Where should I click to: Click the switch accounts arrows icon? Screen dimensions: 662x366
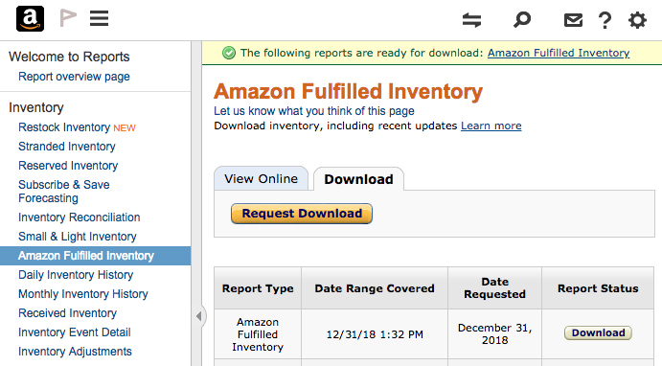[471, 20]
